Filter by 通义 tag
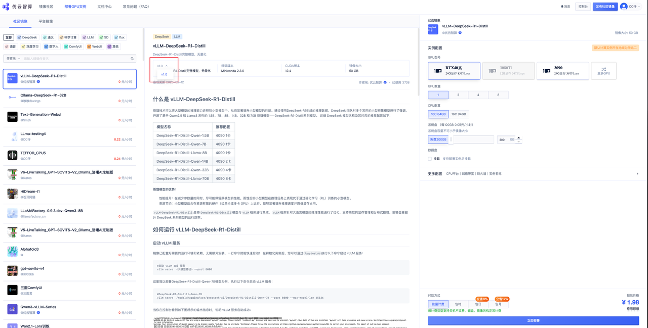 (48, 37)
